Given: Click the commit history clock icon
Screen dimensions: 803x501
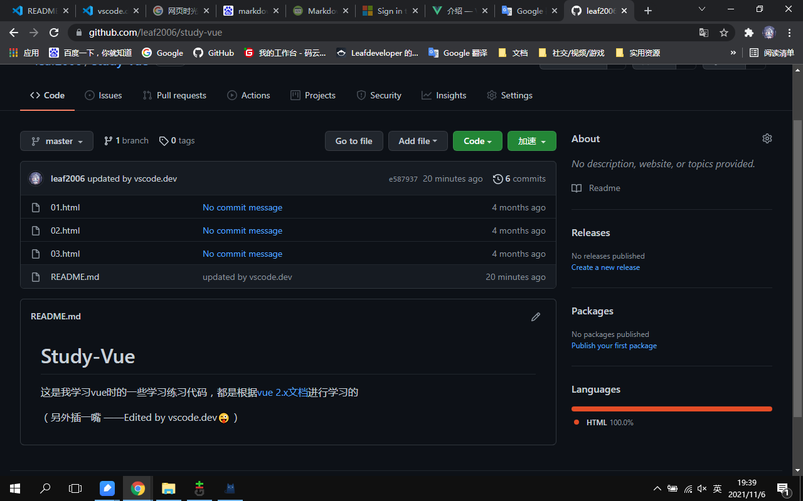Looking at the screenshot, I should click(497, 179).
